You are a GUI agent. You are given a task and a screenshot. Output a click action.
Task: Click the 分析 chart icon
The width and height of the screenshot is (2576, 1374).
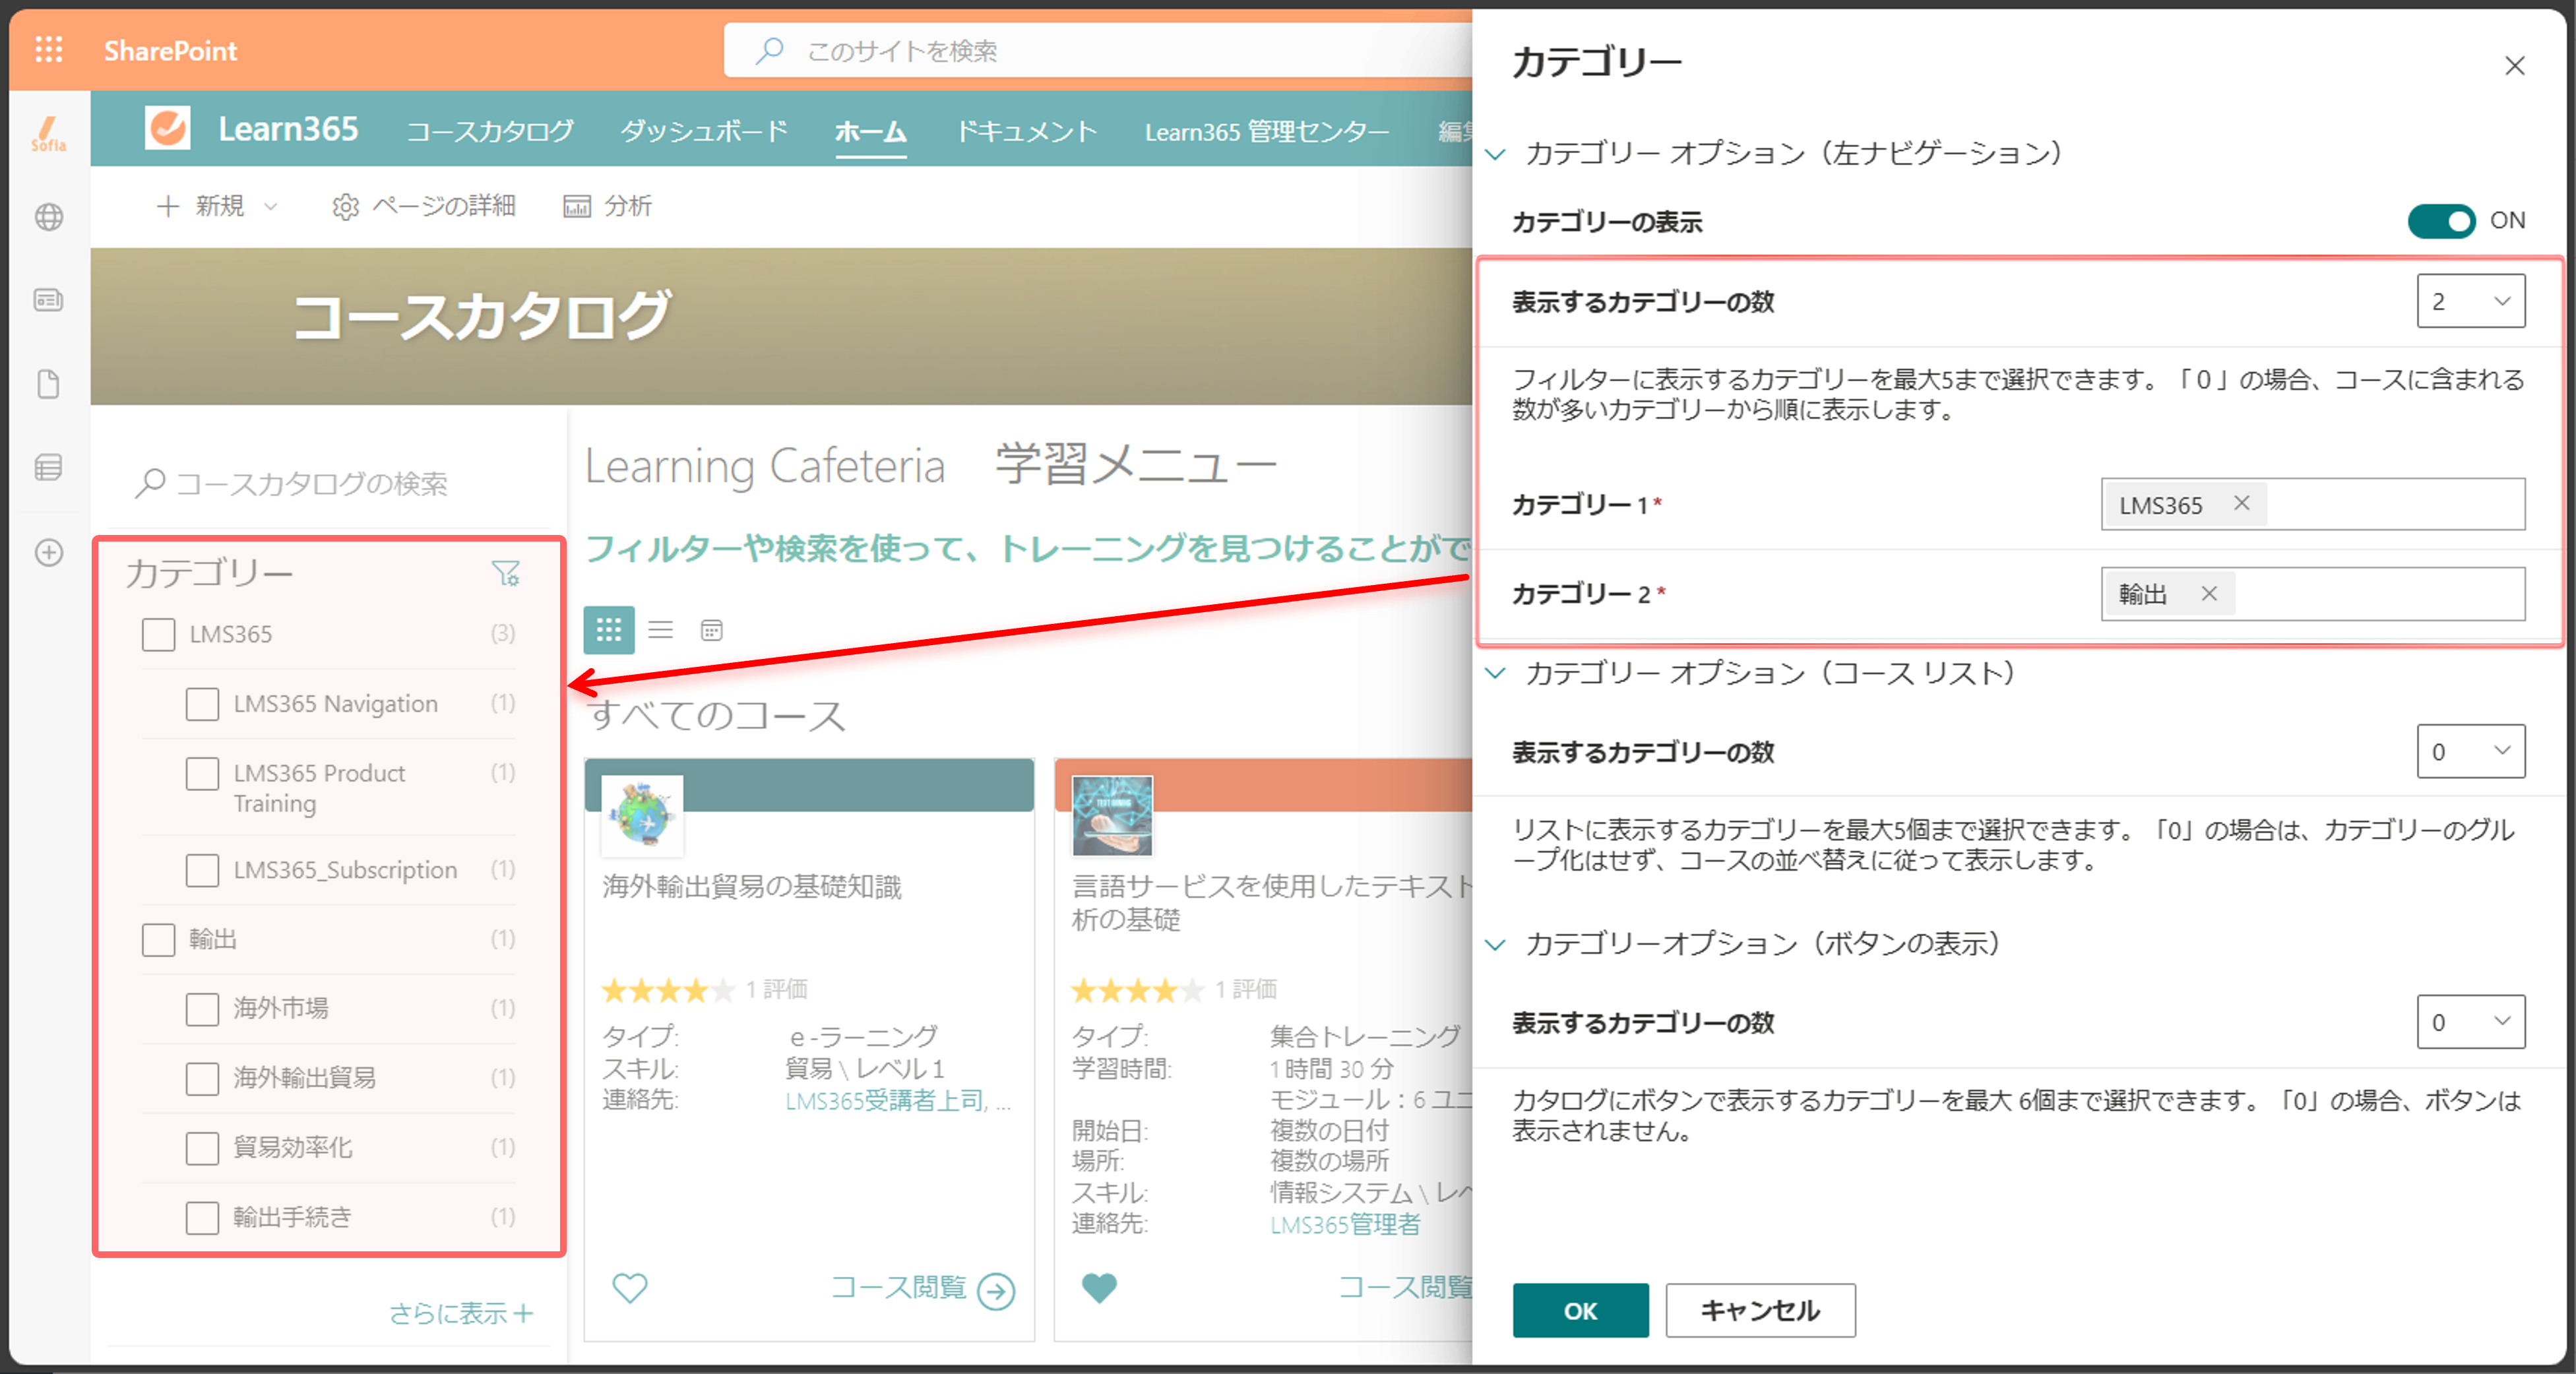click(x=577, y=206)
